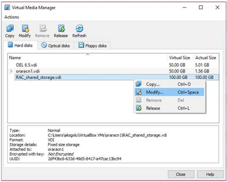Click the 1.56 GB actual size value
This screenshot has width=227, height=182.
point(202,71)
